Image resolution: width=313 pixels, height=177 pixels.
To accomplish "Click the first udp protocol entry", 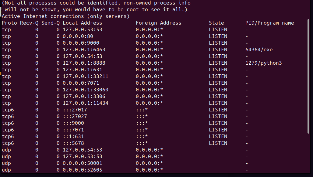I will click(x=7, y=150).
